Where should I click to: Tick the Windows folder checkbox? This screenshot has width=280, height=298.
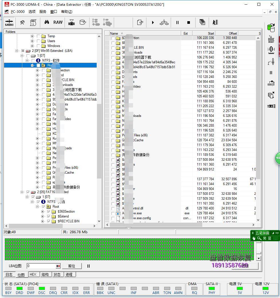point(38,46)
